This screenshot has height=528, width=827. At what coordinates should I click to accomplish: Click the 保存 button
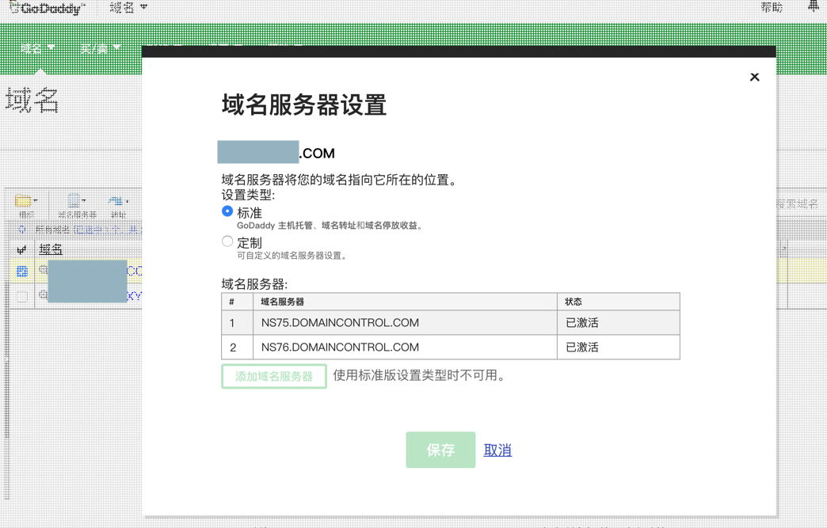tap(440, 450)
